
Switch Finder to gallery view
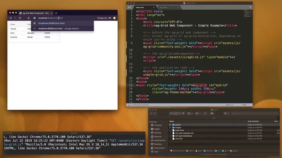click(x=183, y=113)
